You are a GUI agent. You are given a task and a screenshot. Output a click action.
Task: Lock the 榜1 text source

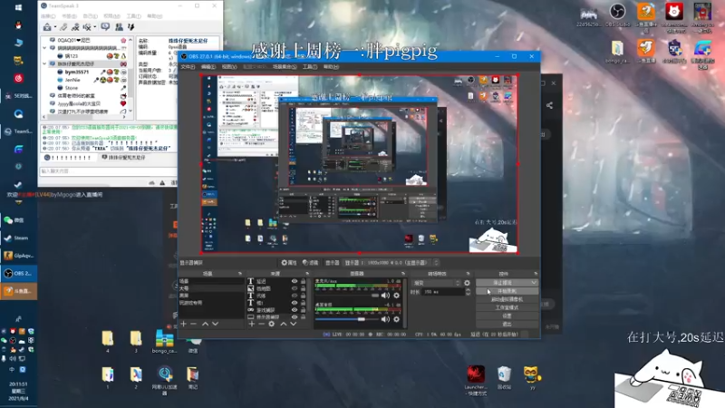pyautogui.click(x=303, y=303)
